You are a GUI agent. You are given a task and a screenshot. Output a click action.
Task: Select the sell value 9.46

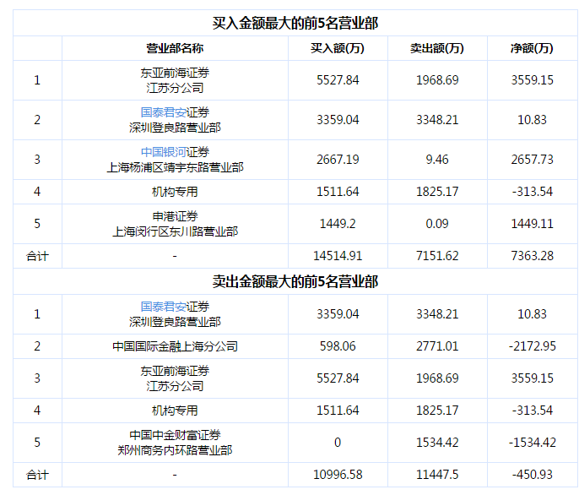pyautogui.click(x=437, y=160)
